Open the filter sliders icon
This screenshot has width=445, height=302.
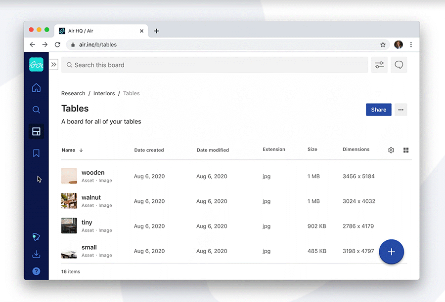point(379,65)
